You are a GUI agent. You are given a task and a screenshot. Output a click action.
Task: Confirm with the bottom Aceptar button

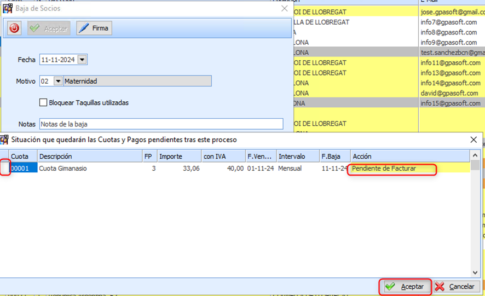[x=405, y=286]
